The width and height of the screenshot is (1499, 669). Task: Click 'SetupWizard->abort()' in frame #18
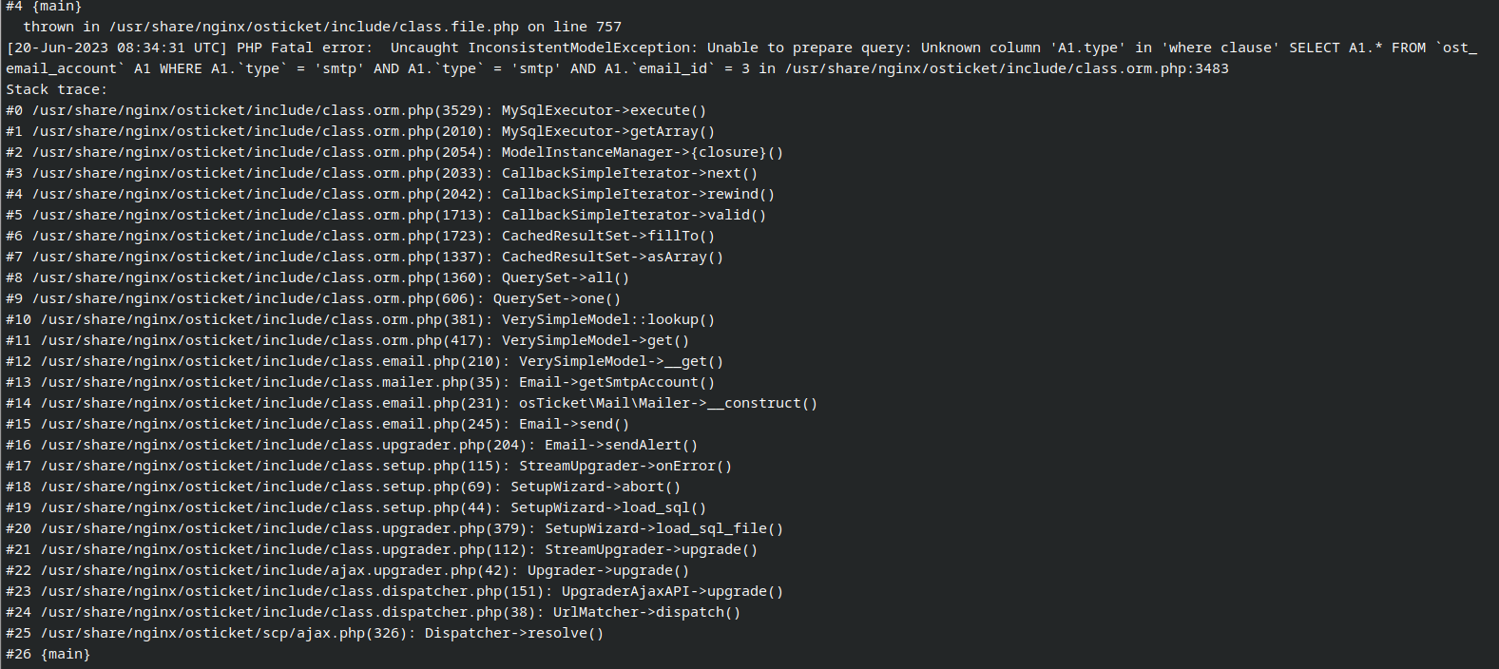click(x=595, y=487)
